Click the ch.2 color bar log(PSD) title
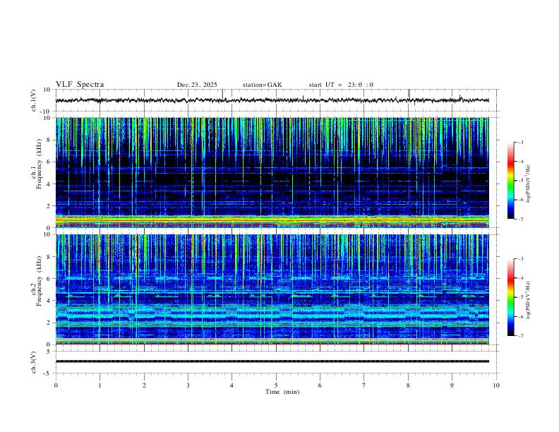Viewport: 559px width, 432px height. coord(529,301)
